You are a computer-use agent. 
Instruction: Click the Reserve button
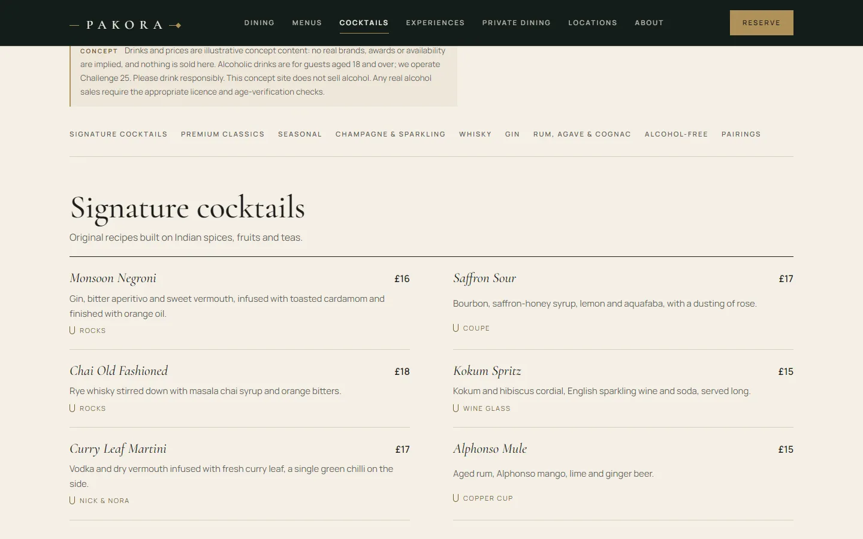761,23
